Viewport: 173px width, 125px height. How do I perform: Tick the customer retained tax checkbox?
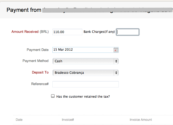(53, 96)
